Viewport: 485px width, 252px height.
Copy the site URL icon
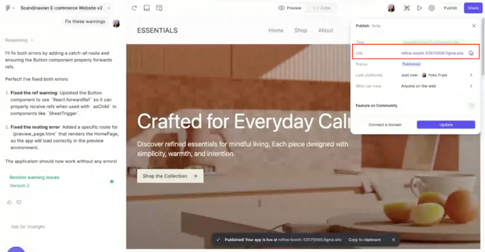point(471,53)
